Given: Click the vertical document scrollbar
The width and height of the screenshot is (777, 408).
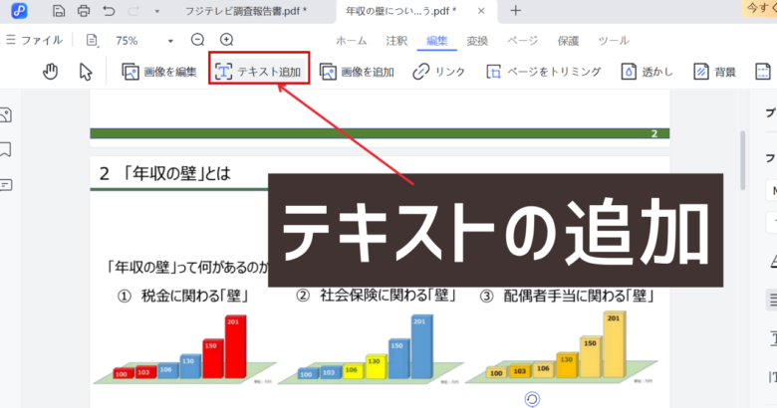Looking at the screenshot, I should tap(741, 159).
